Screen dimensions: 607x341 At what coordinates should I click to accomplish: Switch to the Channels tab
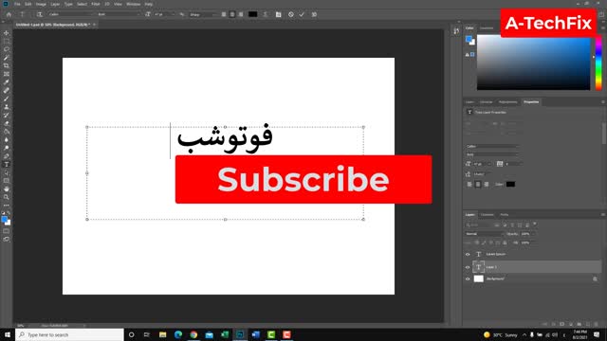click(x=487, y=215)
